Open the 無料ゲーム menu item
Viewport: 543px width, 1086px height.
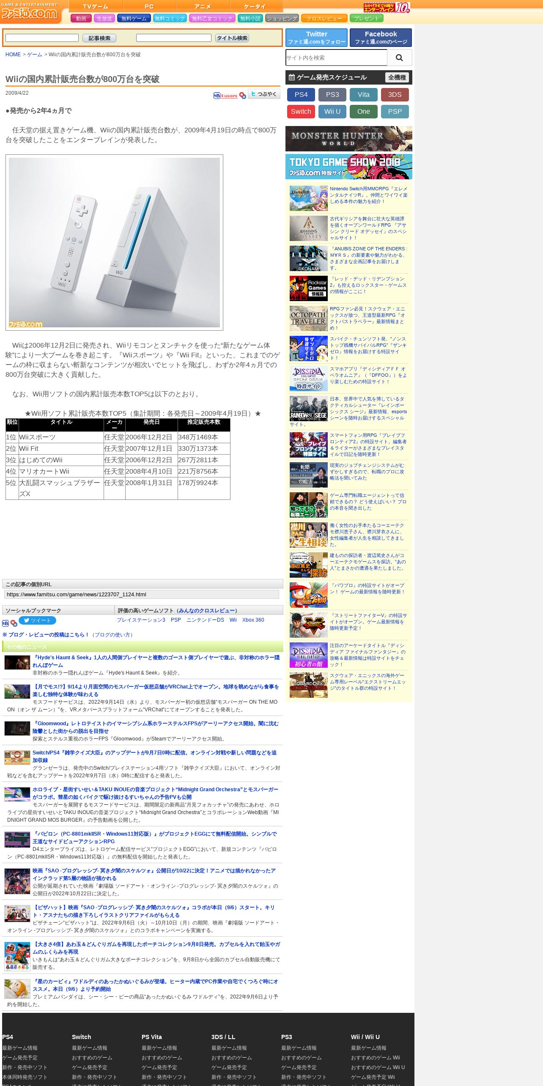click(134, 18)
